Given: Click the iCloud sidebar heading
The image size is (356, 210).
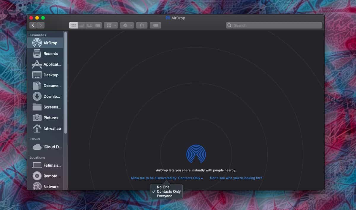Looking at the screenshot, I should pyautogui.click(x=35, y=139).
